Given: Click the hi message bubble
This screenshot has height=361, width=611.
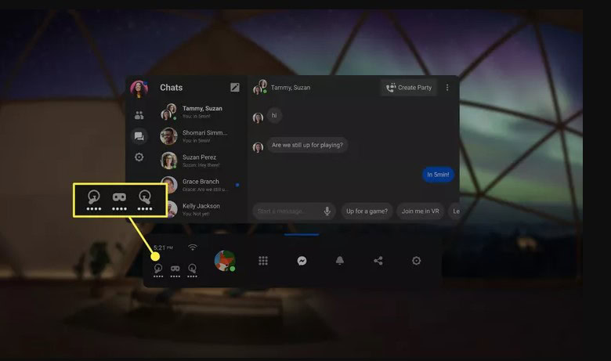Looking at the screenshot, I should [x=274, y=115].
